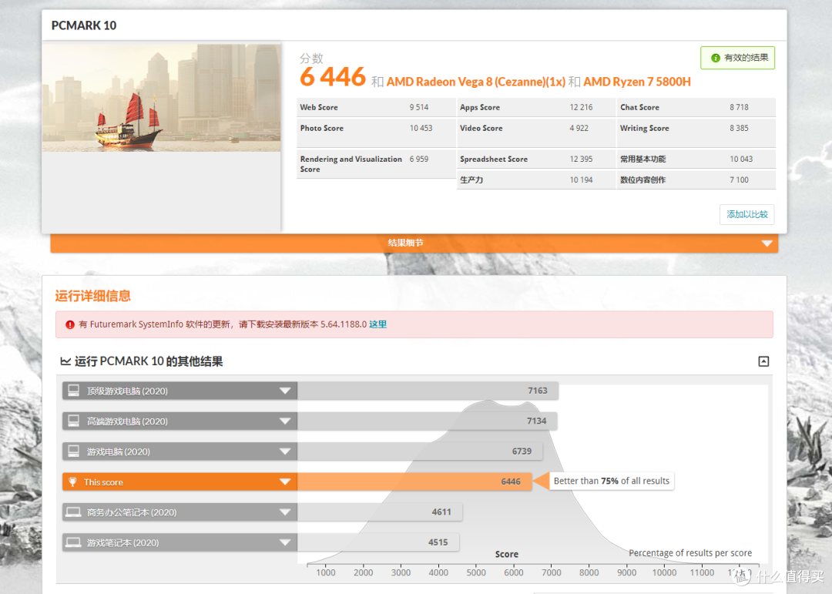This screenshot has width=832, height=594.
Task: Collapse the other results section with the square arrow icon
Action: point(763,361)
